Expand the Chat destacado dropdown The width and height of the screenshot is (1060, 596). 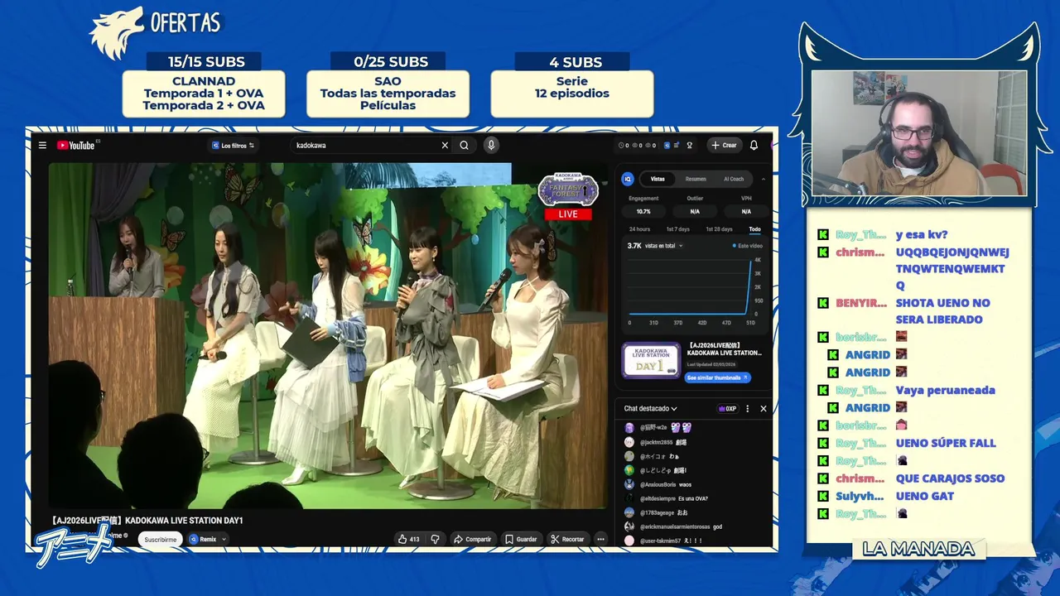coord(651,408)
